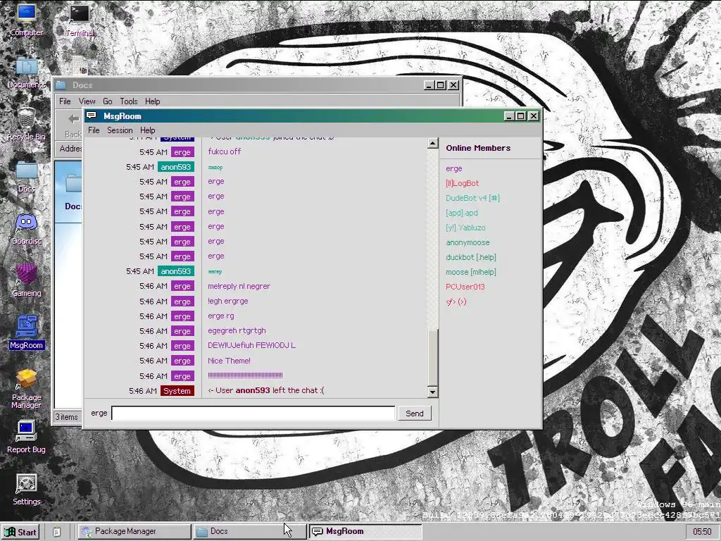Click the red System tag at 5:46 AM

[x=177, y=391]
